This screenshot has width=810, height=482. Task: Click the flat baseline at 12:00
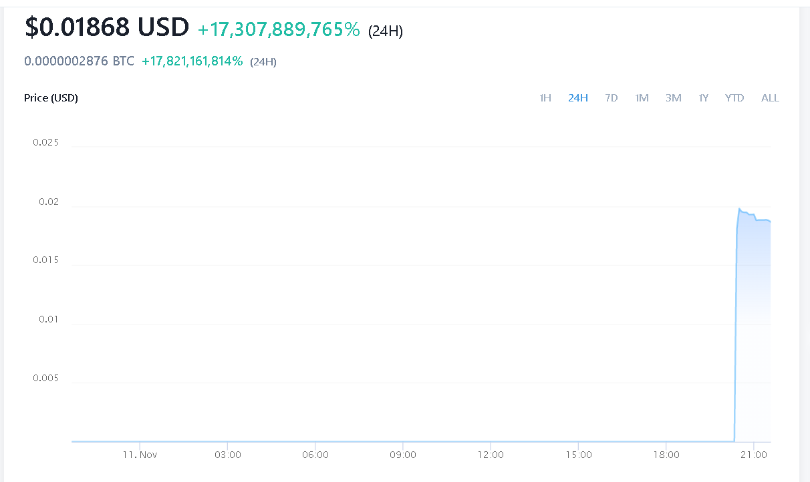point(491,441)
